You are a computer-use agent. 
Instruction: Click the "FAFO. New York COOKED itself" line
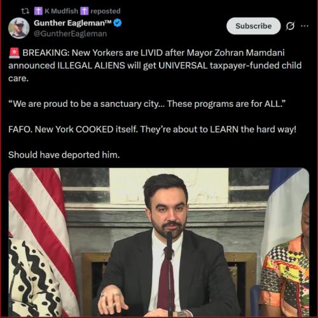coord(152,129)
